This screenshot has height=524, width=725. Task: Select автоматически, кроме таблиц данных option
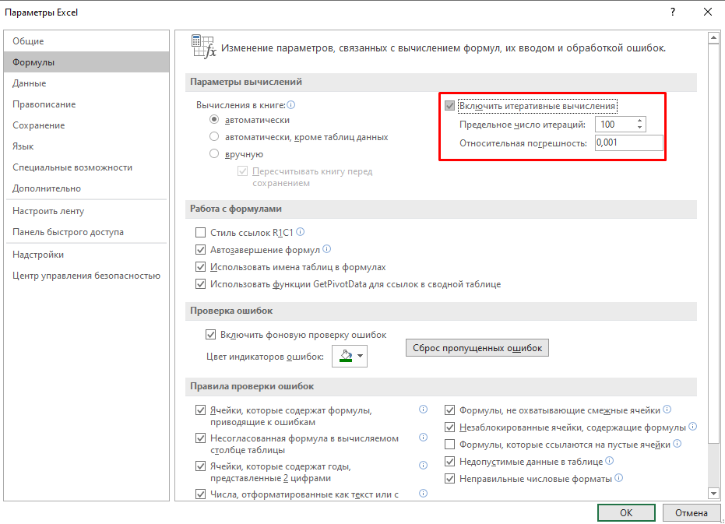214,136
